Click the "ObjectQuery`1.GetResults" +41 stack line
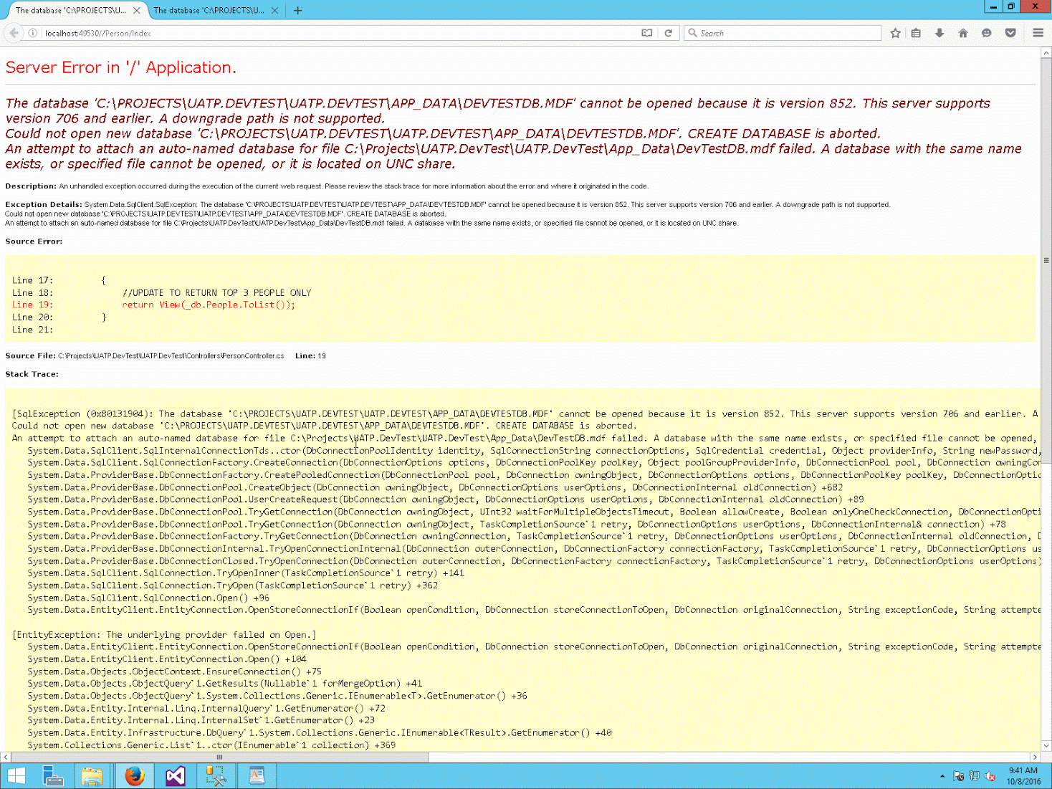 click(225, 684)
